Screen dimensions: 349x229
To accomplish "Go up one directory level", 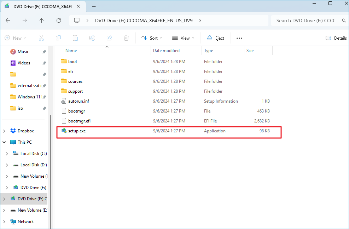I will click(42, 21).
